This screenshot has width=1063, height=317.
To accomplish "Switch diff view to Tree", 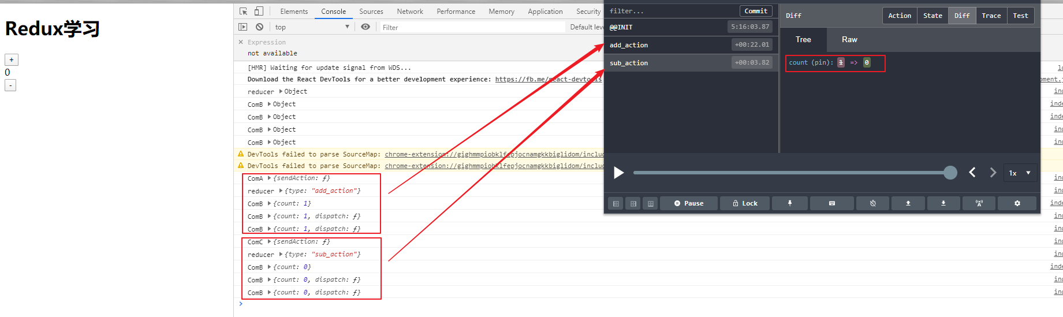I will click(x=803, y=39).
